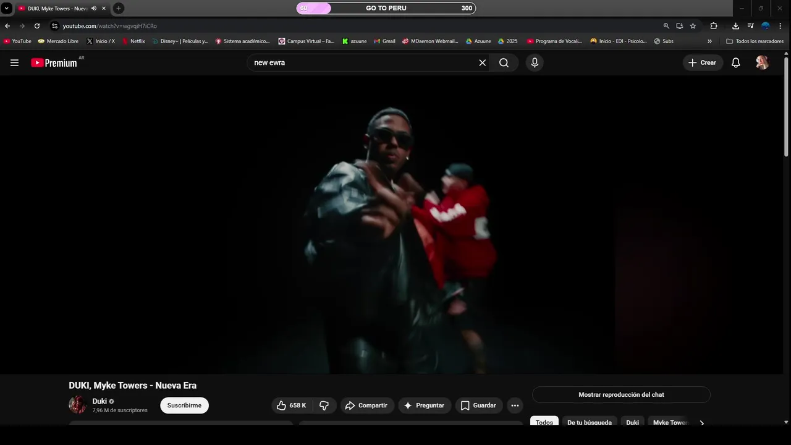Open azuune bookmark
791x445 pixels.
pos(354,41)
